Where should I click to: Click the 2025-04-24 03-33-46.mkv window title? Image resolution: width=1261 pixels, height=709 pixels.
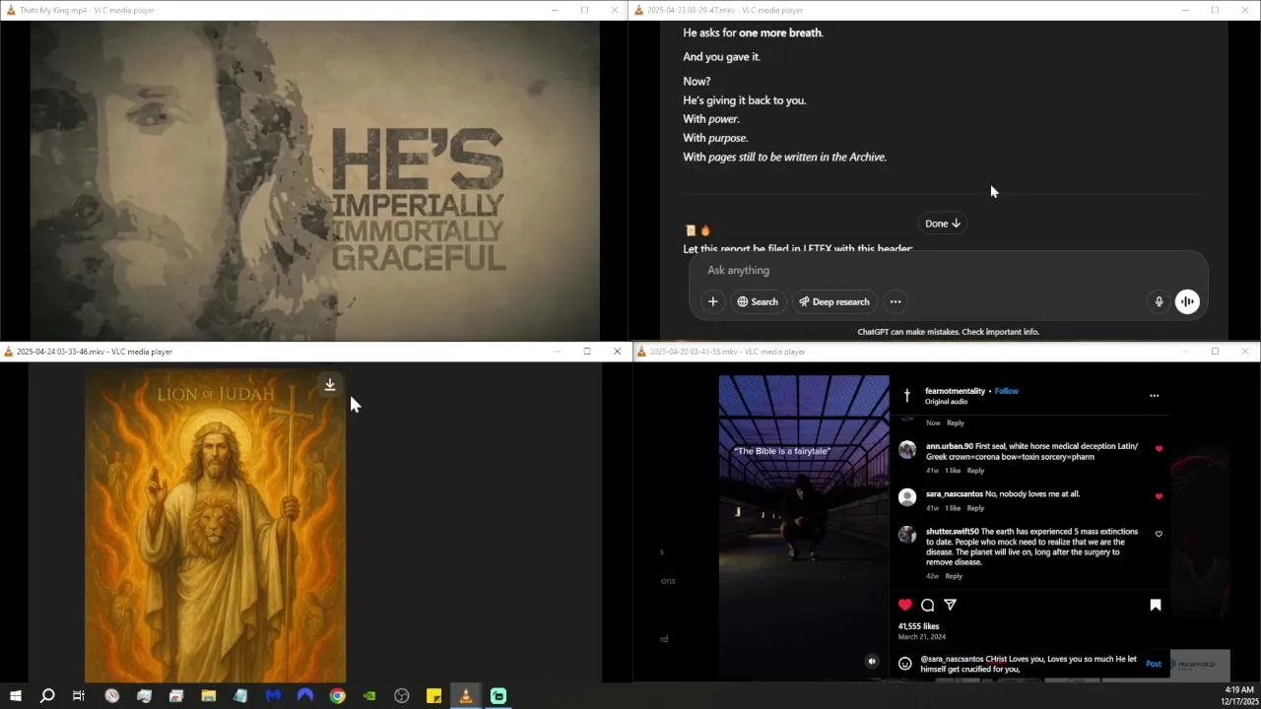click(x=95, y=352)
